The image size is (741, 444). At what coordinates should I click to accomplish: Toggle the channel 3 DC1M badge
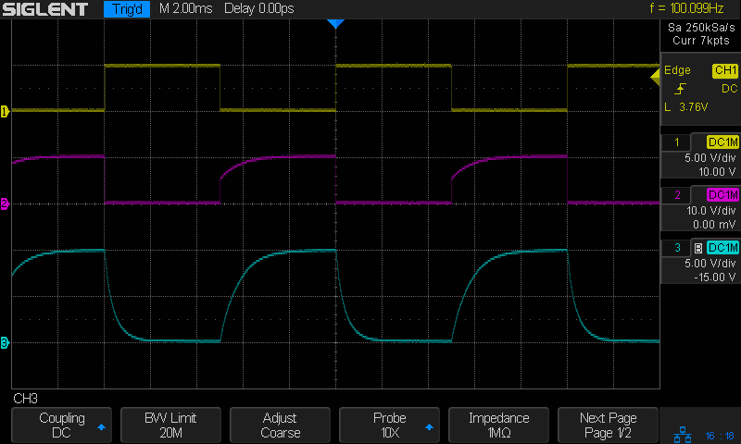(722, 248)
